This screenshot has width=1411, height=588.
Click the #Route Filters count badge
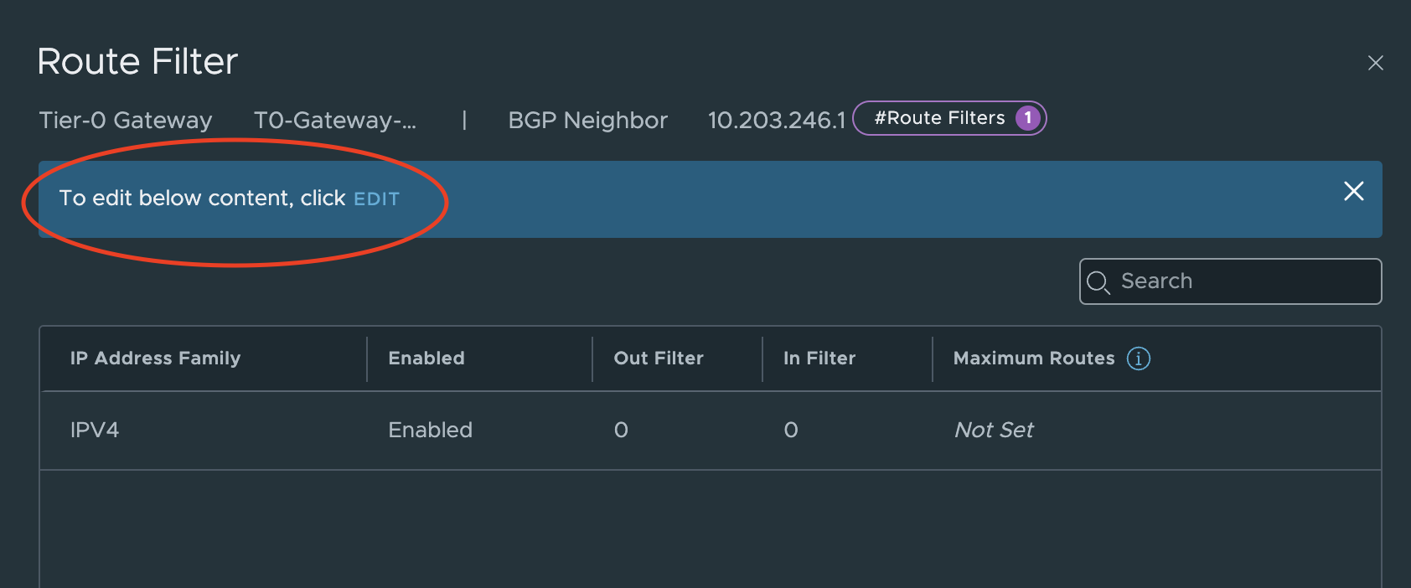click(949, 118)
